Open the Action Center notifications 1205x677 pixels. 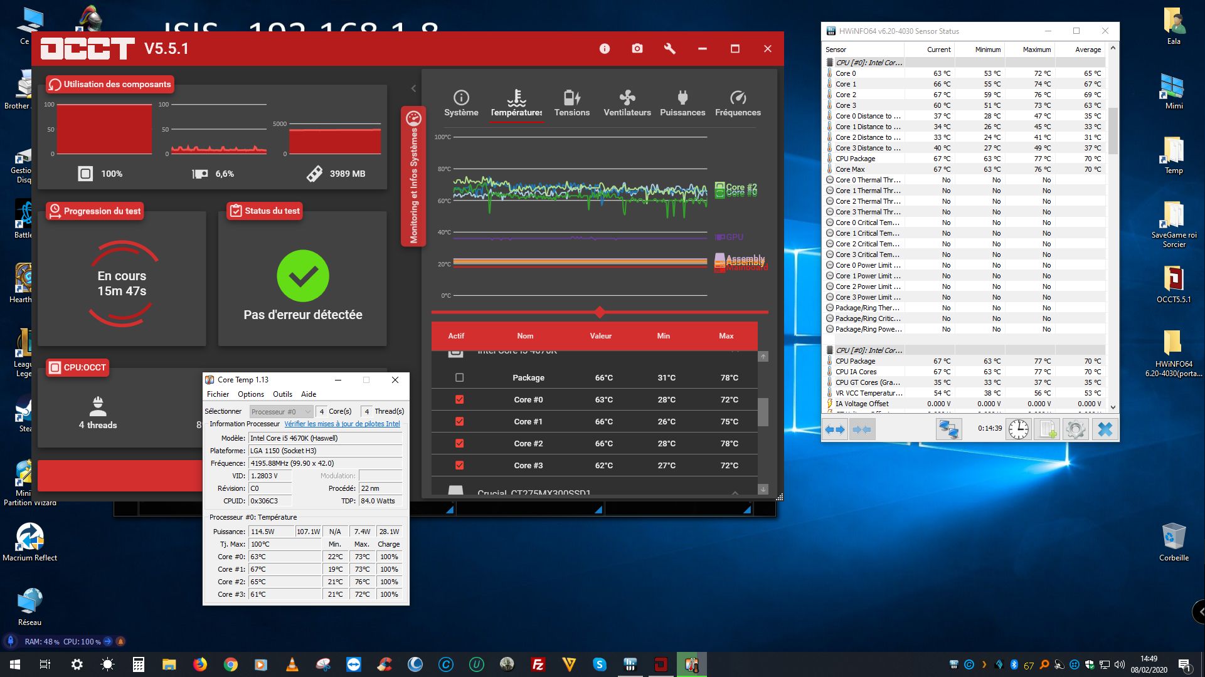1184,664
